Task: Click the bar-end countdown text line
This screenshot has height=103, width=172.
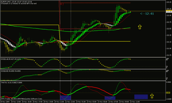Action: pyautogui.click(x=19, y=4)
